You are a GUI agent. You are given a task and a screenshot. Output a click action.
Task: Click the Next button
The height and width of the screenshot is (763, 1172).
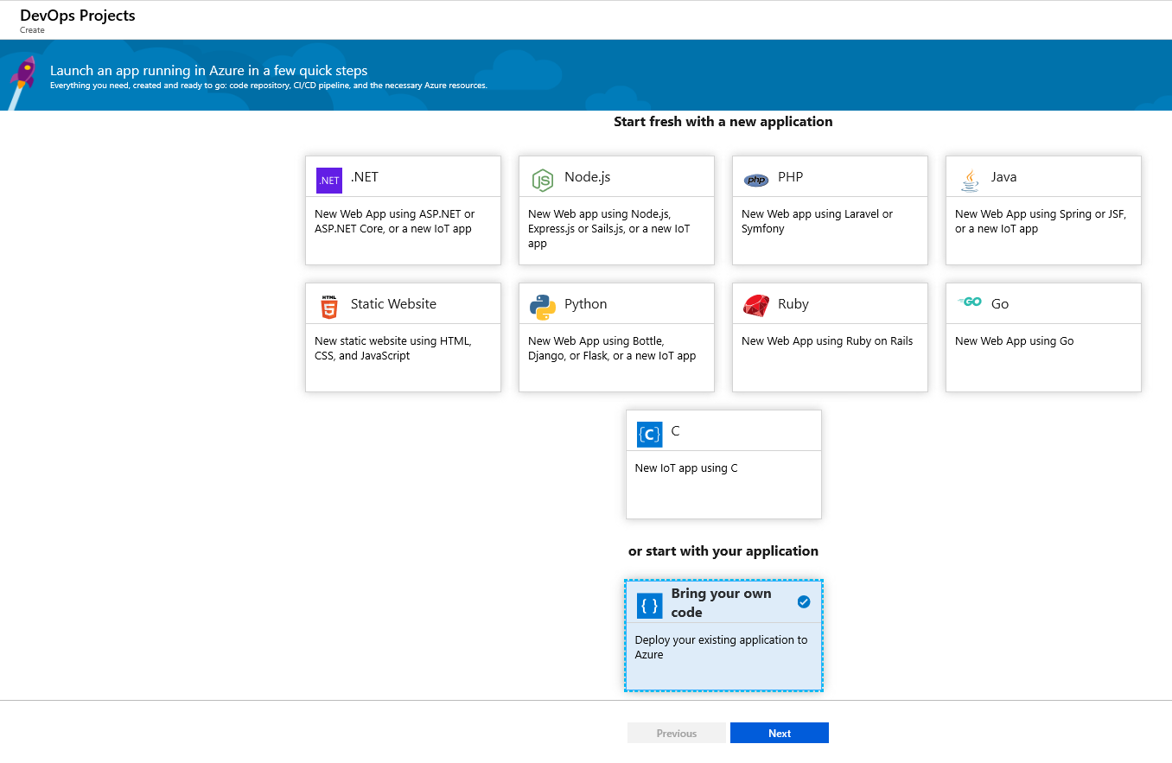click(780, 733)
